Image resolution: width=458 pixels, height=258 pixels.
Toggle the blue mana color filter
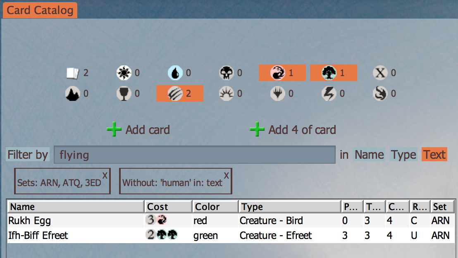click(x=175, y=73)
